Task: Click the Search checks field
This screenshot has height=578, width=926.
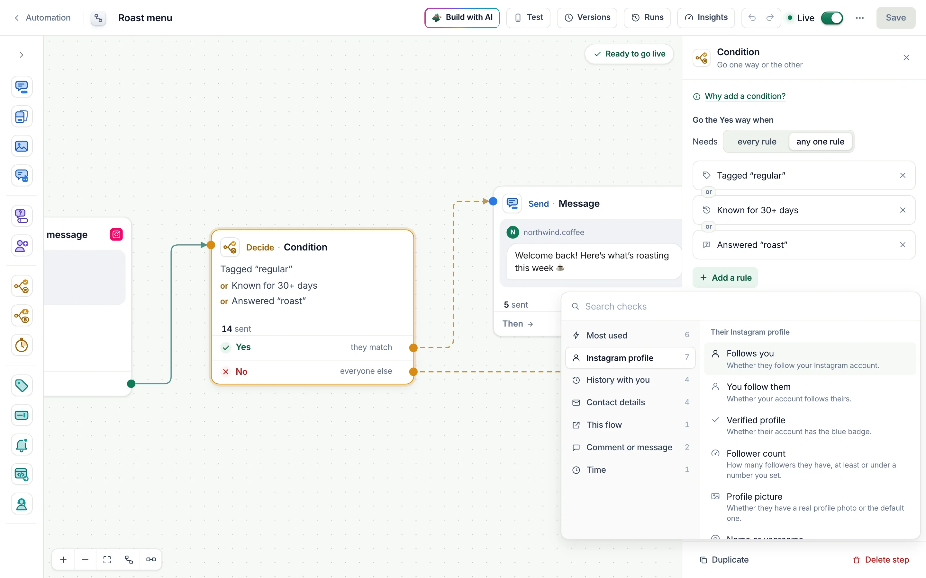Action: pyautogui.click(x=740, y=306)
